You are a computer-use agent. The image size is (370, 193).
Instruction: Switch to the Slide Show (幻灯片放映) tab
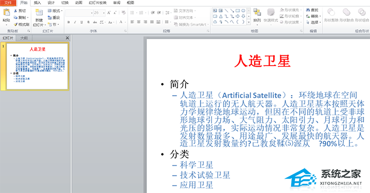[x=97, y=3]
